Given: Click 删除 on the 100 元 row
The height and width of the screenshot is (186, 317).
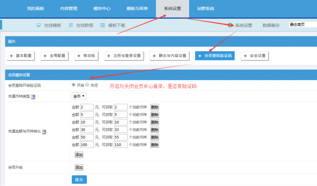Looking at the screenshot, I should pyautogui.click(x=155, y=145).
